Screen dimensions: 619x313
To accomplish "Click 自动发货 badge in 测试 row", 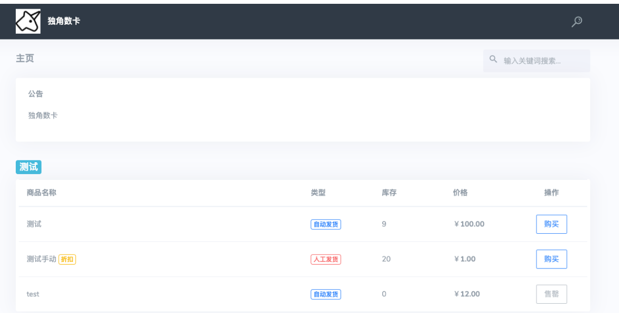I will (326, 224).
